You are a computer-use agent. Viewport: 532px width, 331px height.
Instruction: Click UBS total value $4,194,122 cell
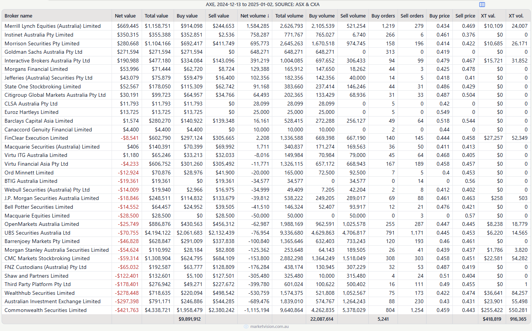(x=158, y=233)
